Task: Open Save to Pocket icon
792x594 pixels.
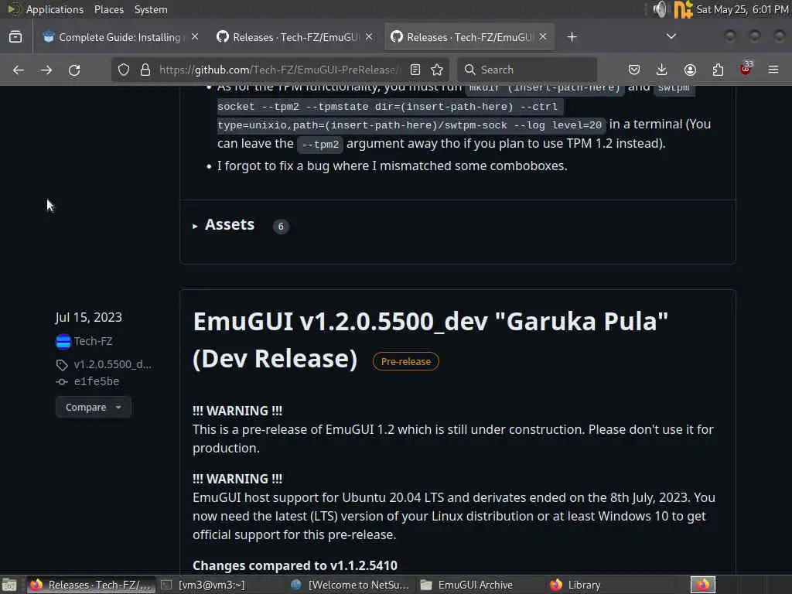Action: click(x=634, y=70)
